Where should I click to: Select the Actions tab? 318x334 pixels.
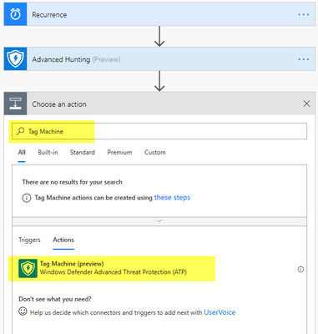coord(63,240)
